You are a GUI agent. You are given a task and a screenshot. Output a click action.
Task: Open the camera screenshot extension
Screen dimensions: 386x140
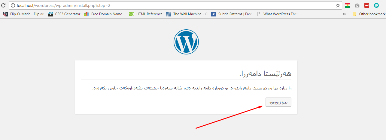[x=357, y=5]
